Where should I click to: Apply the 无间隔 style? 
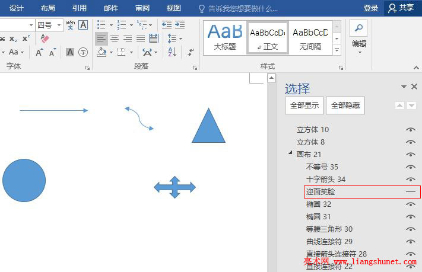pos(310,38)
